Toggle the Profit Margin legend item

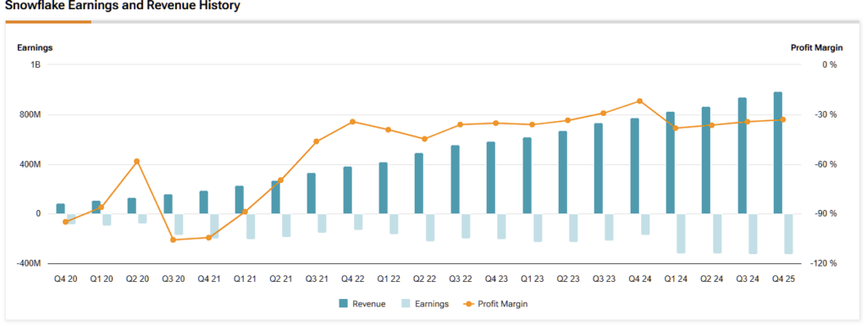pos(495,304)
